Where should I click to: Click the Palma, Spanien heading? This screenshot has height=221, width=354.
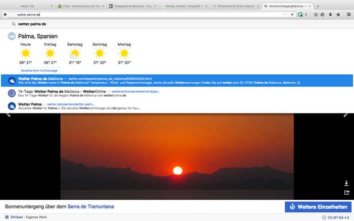pos(38,36)
